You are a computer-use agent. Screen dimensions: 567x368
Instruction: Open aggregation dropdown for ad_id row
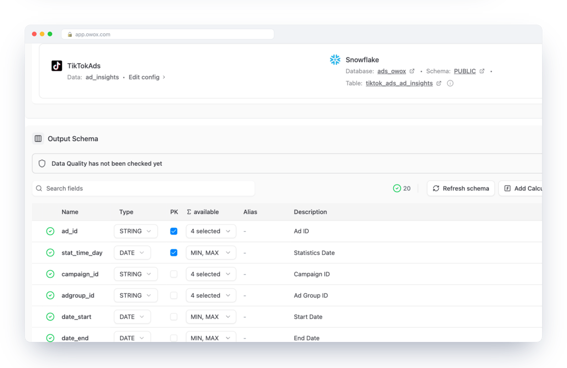coord(211,231)
